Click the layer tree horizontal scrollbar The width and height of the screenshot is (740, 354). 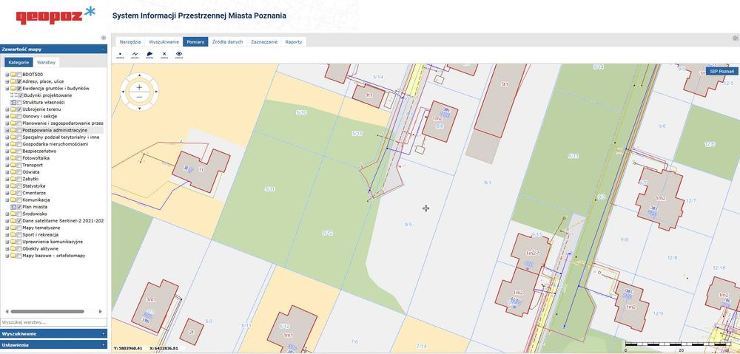47,312
